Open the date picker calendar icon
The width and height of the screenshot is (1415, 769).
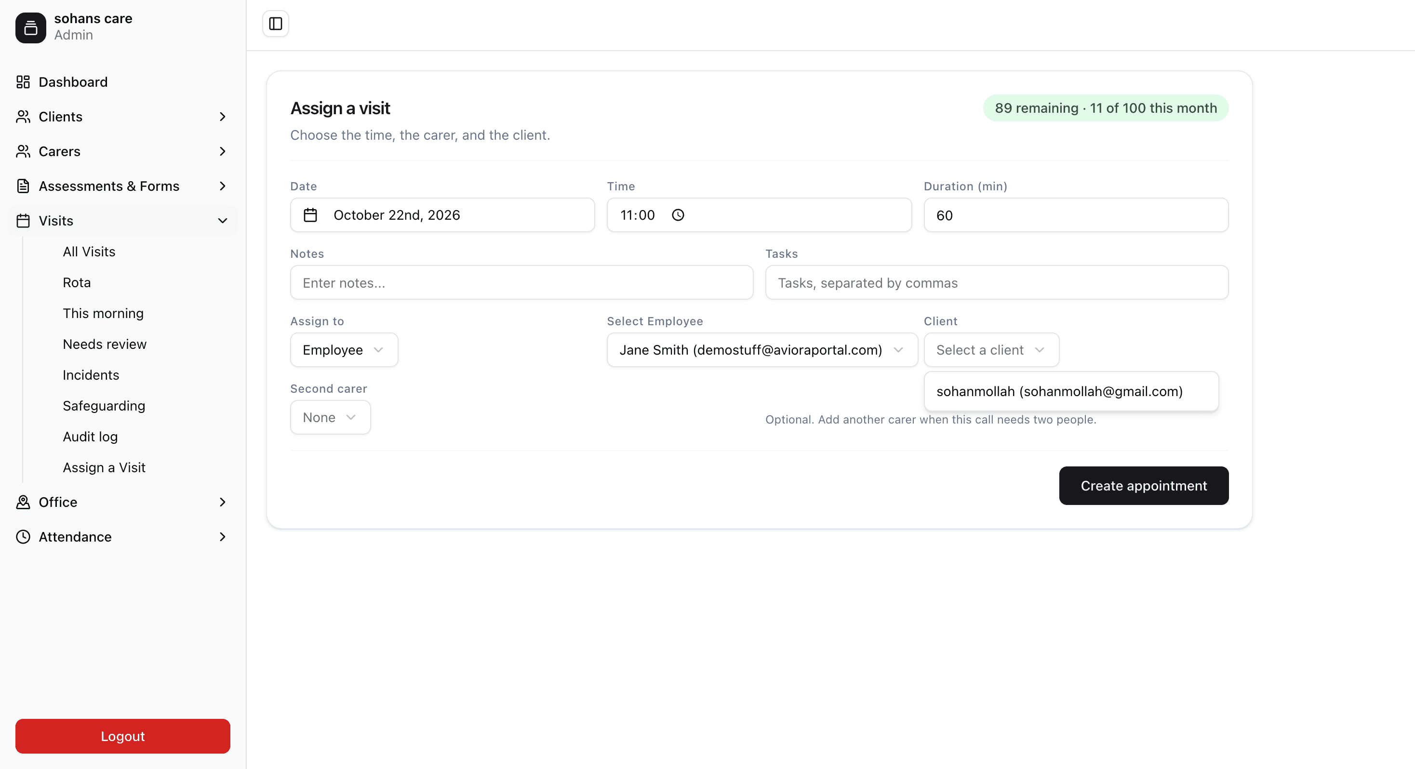[x=310, y=215]
